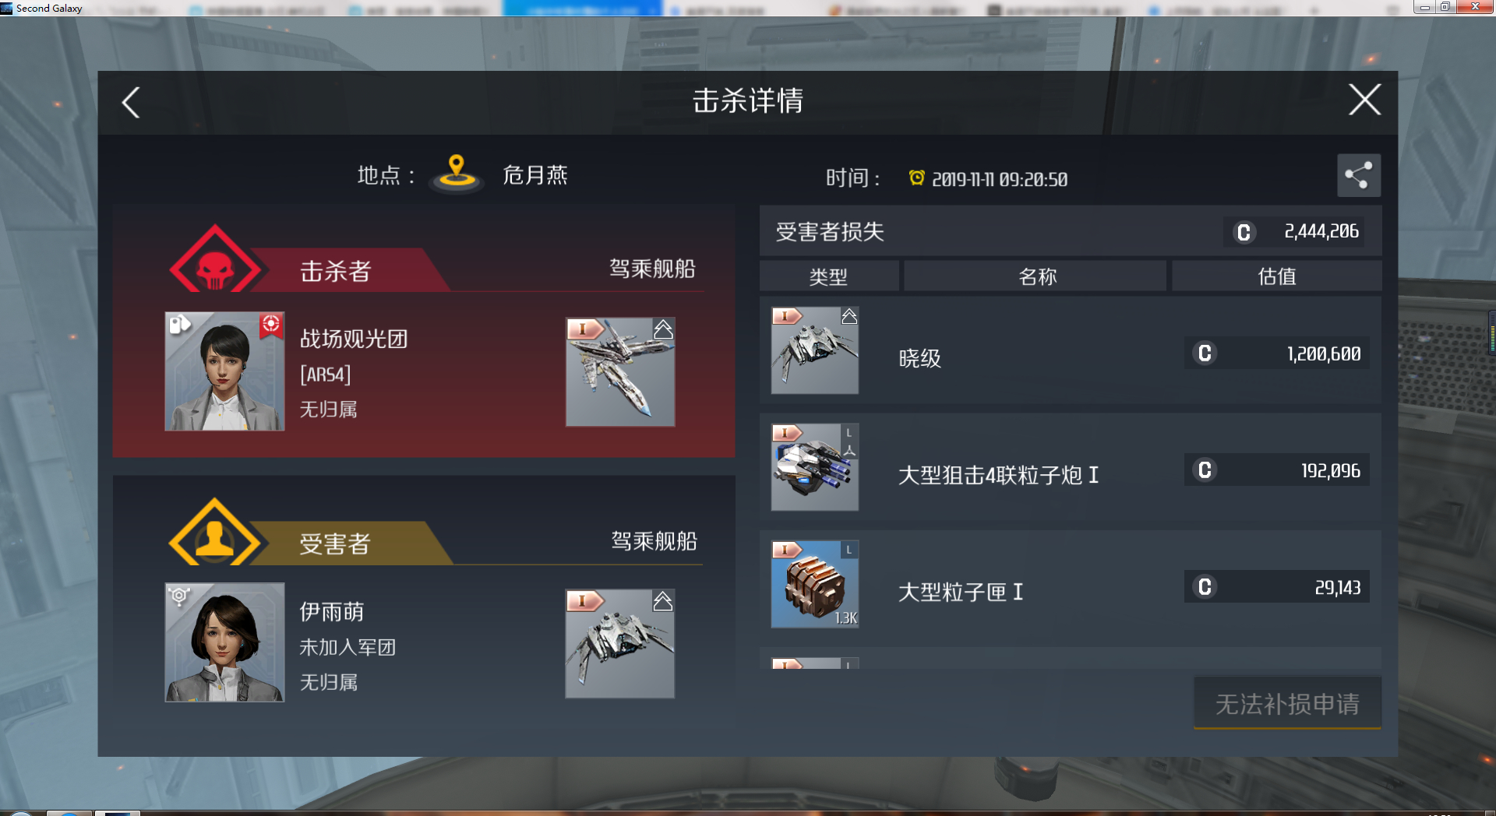Click the alarm clock time icon

[x=917, y=178]
